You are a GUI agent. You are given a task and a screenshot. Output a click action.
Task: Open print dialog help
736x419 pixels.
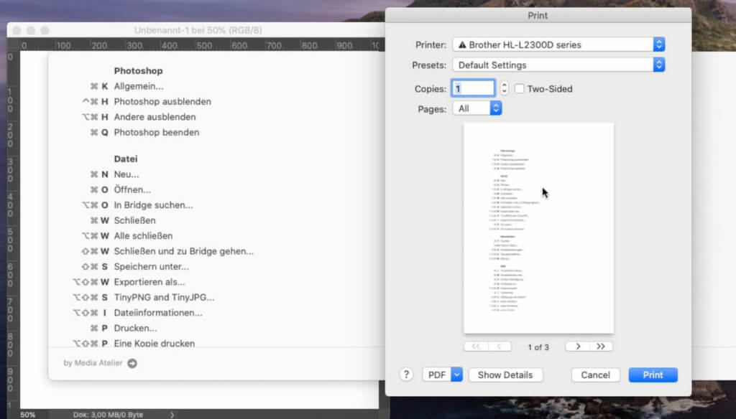click(407, 375)
